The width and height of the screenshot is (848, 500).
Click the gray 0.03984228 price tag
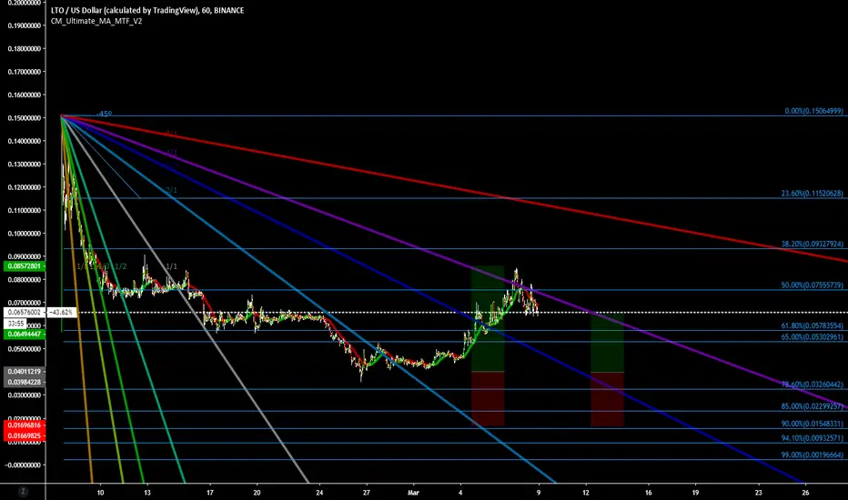click(25, 382)
